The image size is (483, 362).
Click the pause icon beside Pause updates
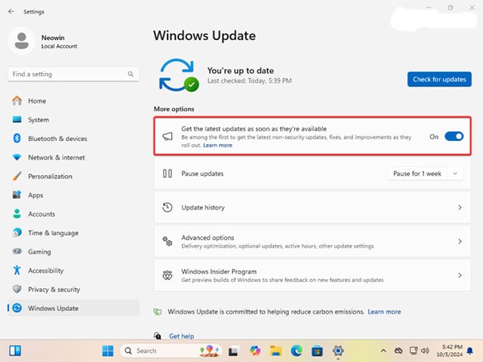tap(168, 173)
